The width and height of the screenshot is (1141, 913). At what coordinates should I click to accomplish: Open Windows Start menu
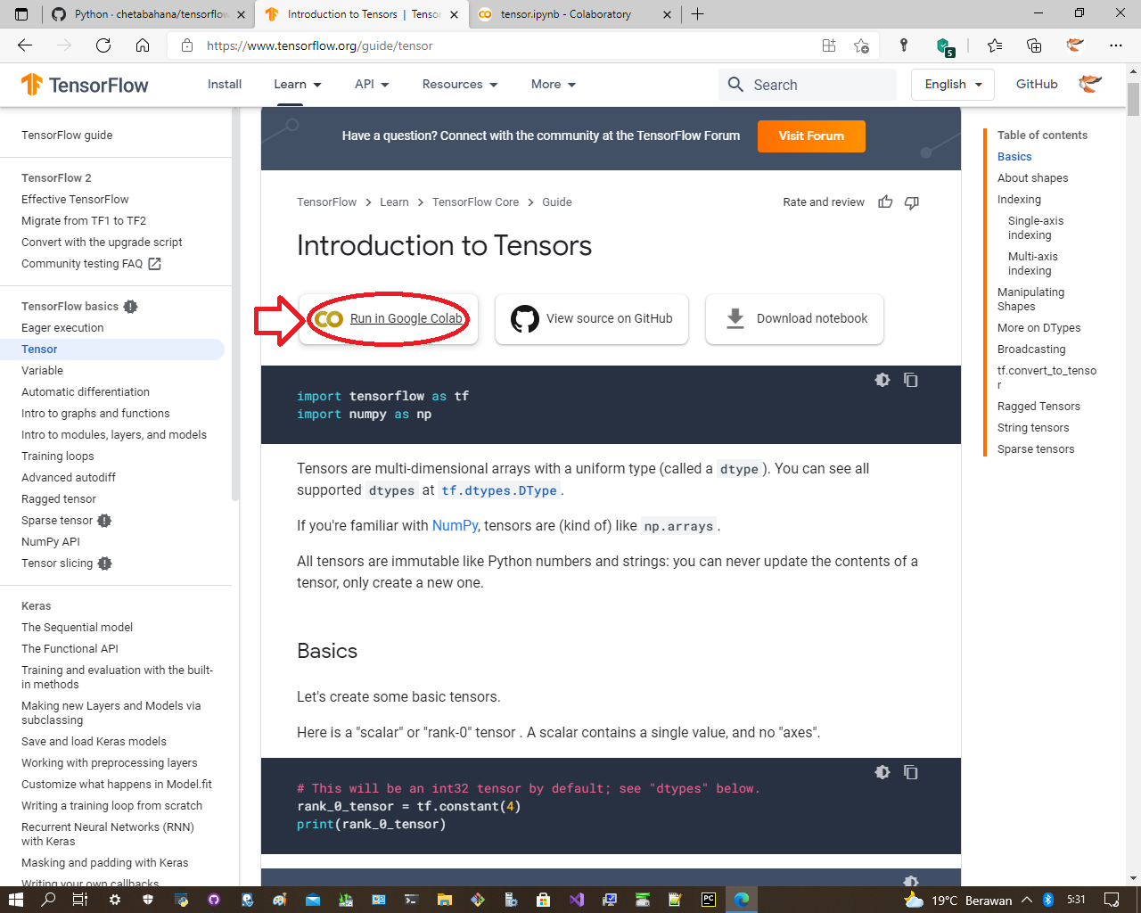tap(16, 900)
